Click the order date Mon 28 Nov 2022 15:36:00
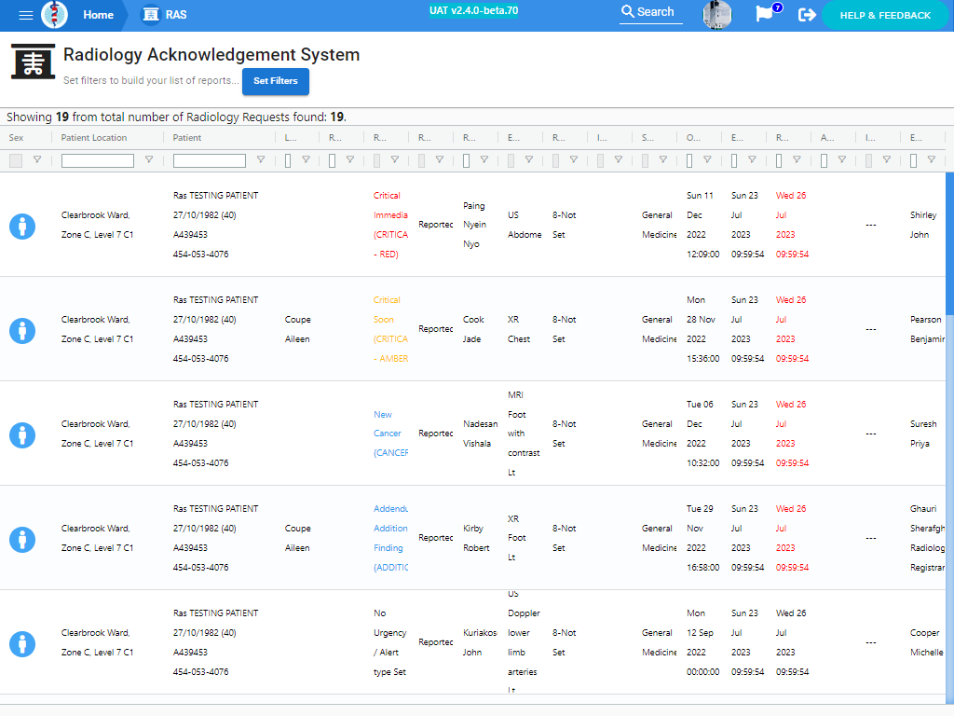Screen dimensions: 954x716 (x=702, y=329)
